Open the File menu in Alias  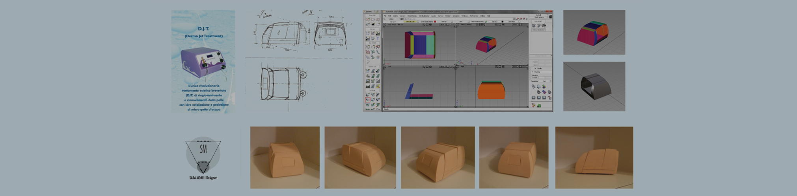click(x=385, y=16)
